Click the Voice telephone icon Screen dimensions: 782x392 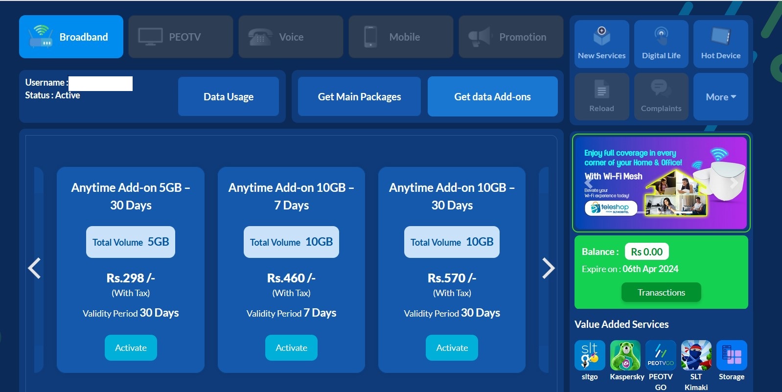point(260,37)
